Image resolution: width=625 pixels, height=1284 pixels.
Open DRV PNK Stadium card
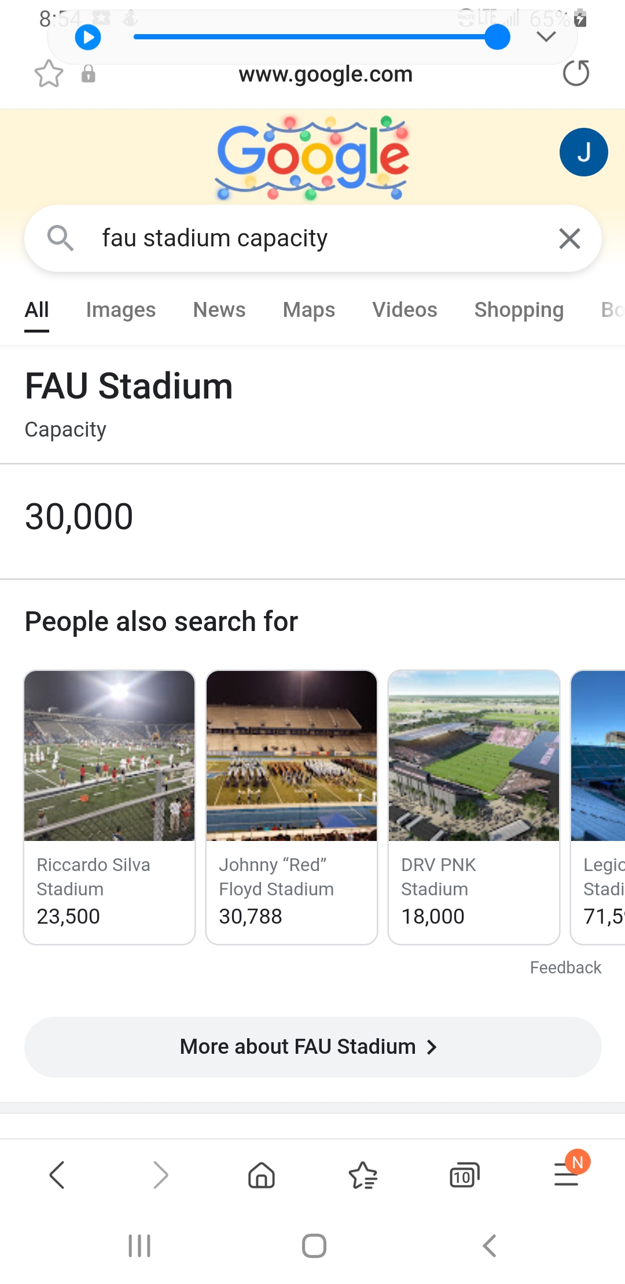tap(474, 807)
